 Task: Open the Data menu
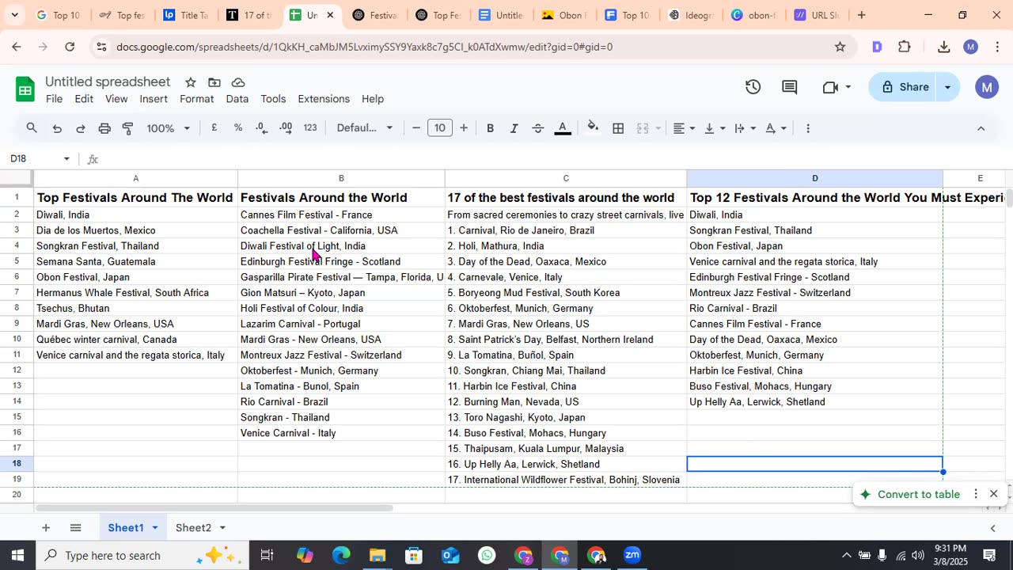(x=237, y=99)
